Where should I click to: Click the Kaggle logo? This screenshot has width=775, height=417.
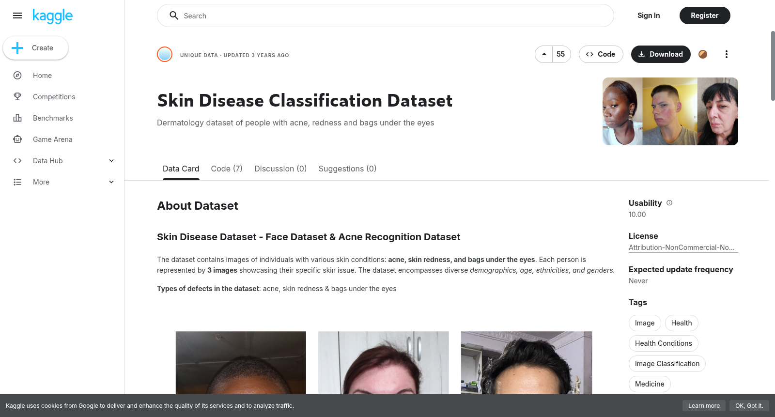52,16
